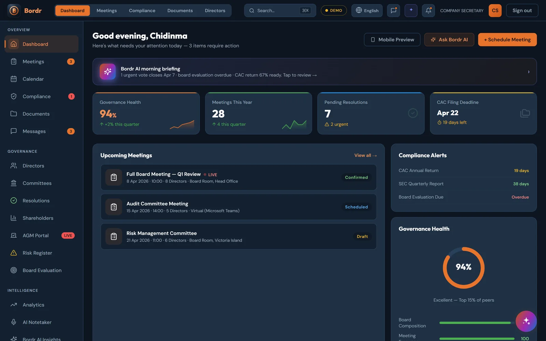Click the Schedule Meeting button
Image resolution: width=546 pixels, height=341 pixels.
507,40
